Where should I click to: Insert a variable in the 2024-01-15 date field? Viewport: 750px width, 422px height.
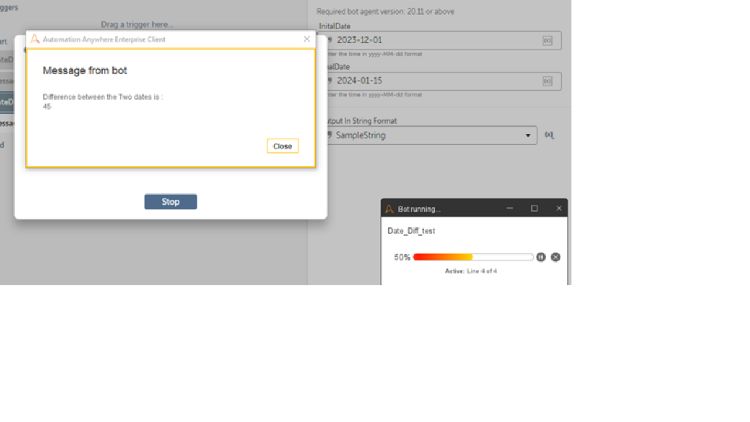pos(547,81)
